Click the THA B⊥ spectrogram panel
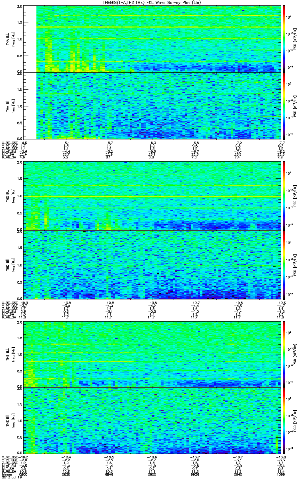 click(x=152, y=39)
